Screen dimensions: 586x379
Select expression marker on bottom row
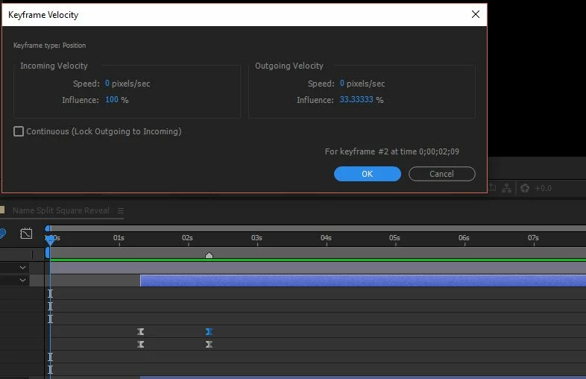50,369
